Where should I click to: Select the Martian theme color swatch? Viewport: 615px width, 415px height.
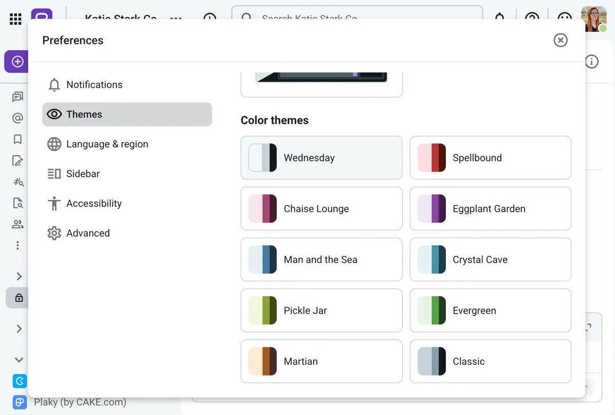263,361
